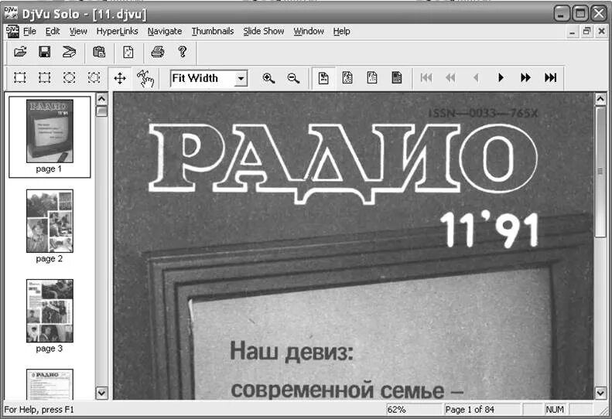Select the second rectangle selection tool
The height and width of the screenshot is (419, 612).
45,77
